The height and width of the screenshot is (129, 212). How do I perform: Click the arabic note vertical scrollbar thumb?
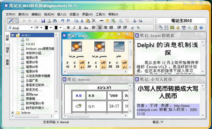click(130, 53)
